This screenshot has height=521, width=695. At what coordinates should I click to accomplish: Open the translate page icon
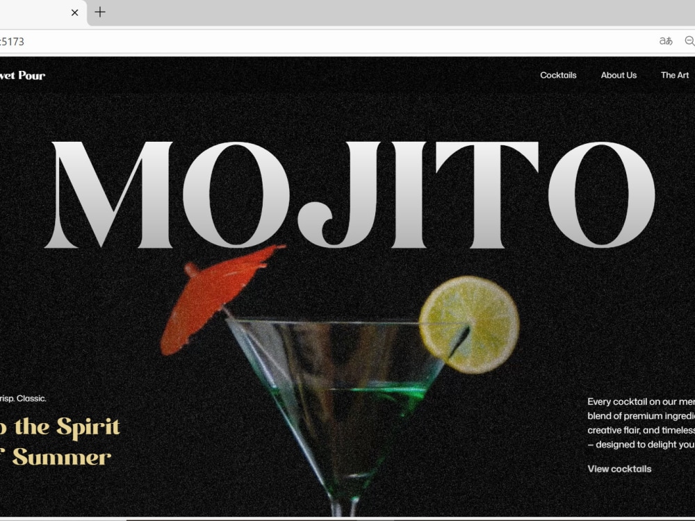point(666,41)
